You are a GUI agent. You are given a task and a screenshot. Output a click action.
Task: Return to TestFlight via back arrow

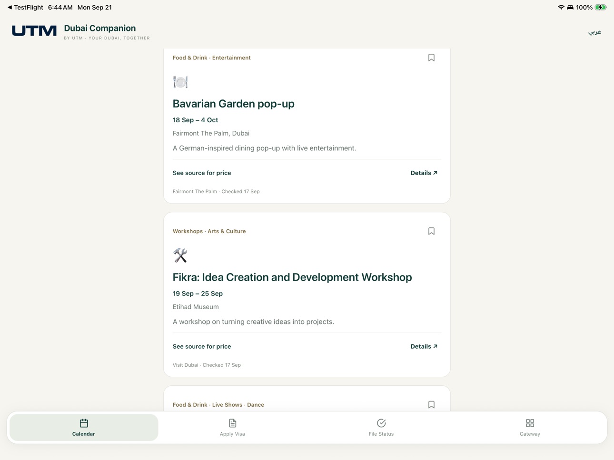click(x=25, y=7)
